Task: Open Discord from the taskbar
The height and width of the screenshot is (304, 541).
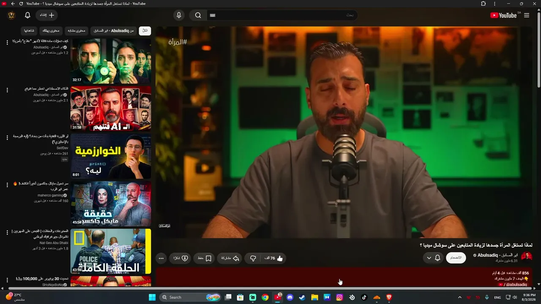Action: pos(290,297)
